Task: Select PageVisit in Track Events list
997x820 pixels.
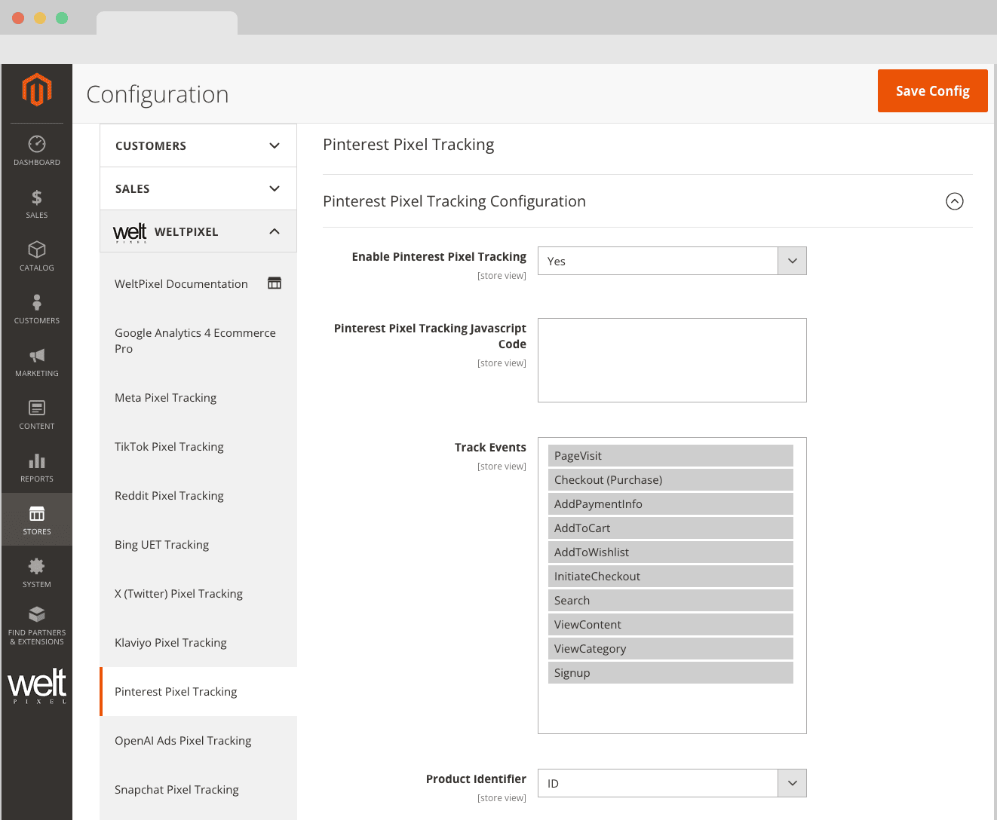Action: (670, 456)
